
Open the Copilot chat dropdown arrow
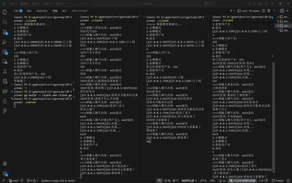pos(211,4)
